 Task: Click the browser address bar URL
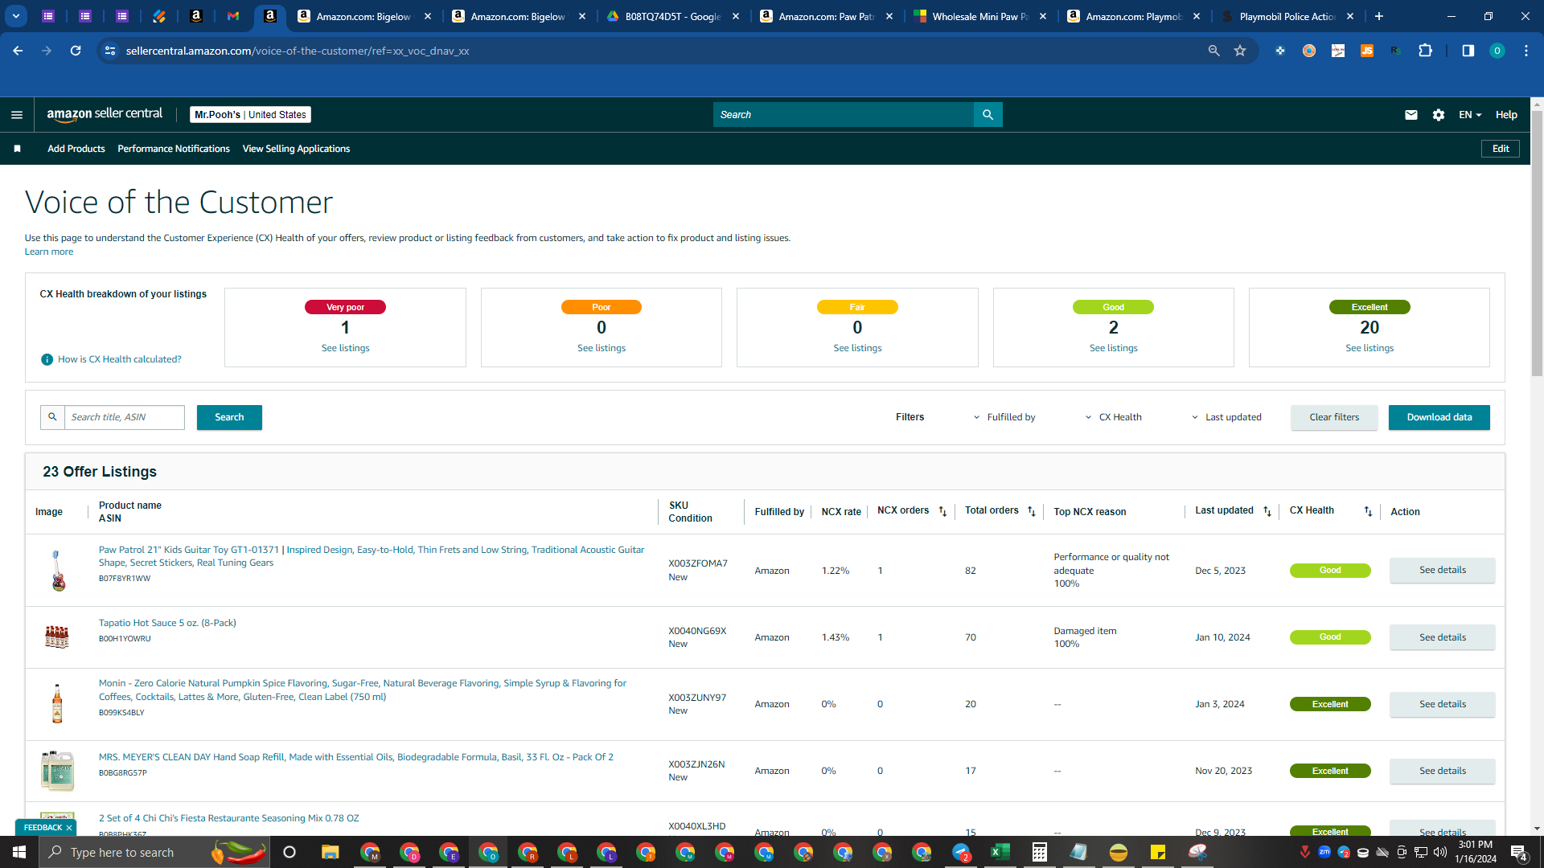pos(298,51)
